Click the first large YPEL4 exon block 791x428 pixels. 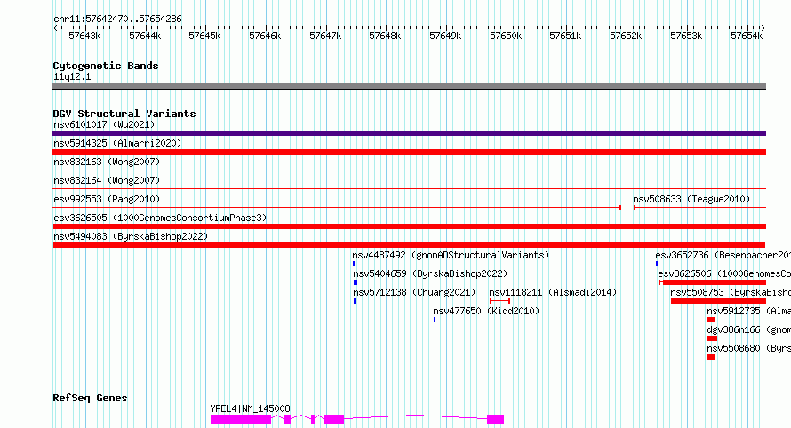click(241, 419)
